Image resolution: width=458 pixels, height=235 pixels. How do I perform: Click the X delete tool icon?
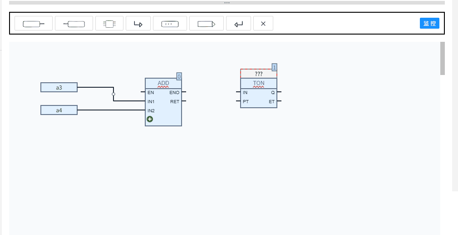coord(263,24)
